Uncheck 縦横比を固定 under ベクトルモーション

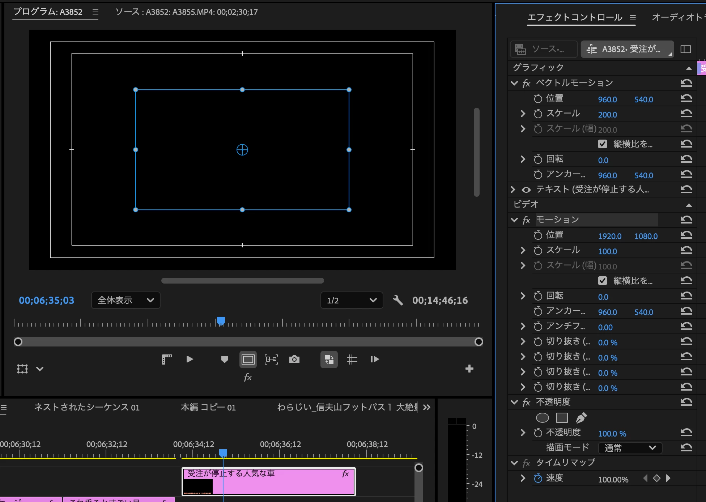click(602, 144)
